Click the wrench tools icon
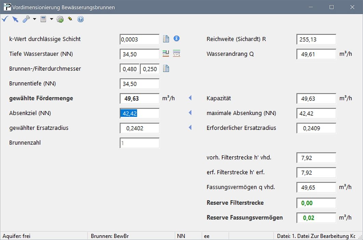 tap(26, 19)
